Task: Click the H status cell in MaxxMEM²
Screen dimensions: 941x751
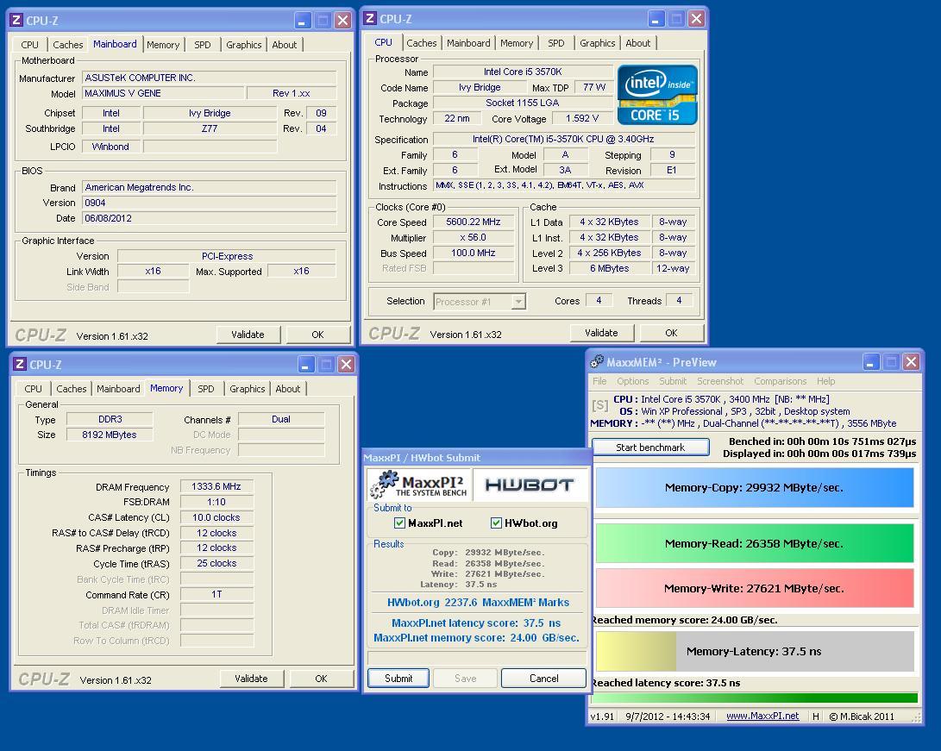Action: tap(815, 717)
